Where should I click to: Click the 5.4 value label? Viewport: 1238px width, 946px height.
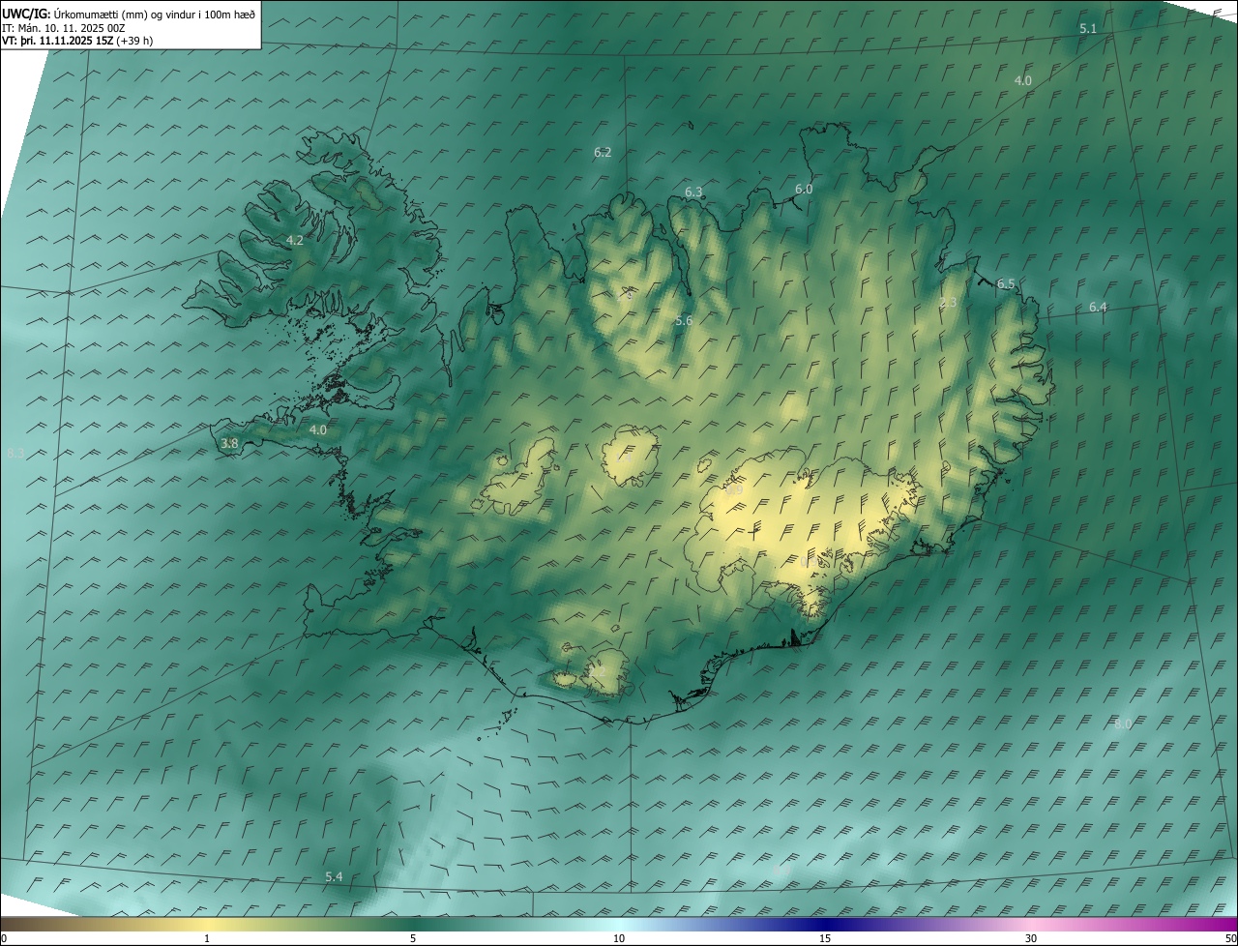(334, 877)
